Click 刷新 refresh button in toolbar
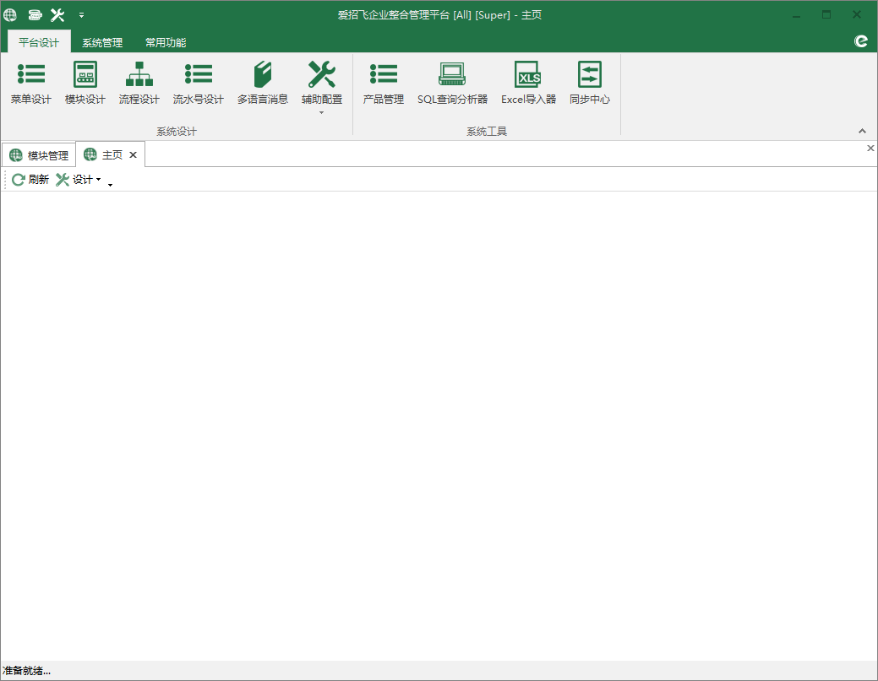Image resolution: width=878 pixels, height=681 pixels. pos(30,180)
